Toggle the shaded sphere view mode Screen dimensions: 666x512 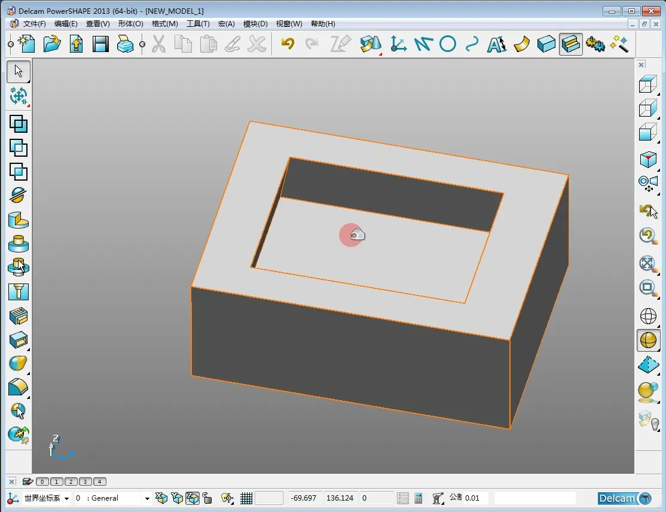[648, 340]
